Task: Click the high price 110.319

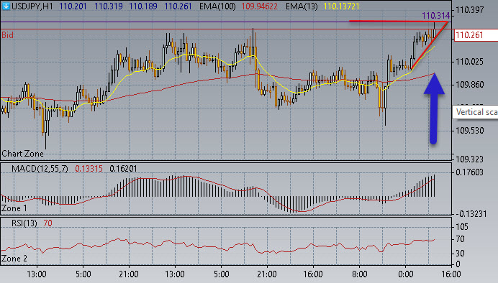Action: pos(108,6)
